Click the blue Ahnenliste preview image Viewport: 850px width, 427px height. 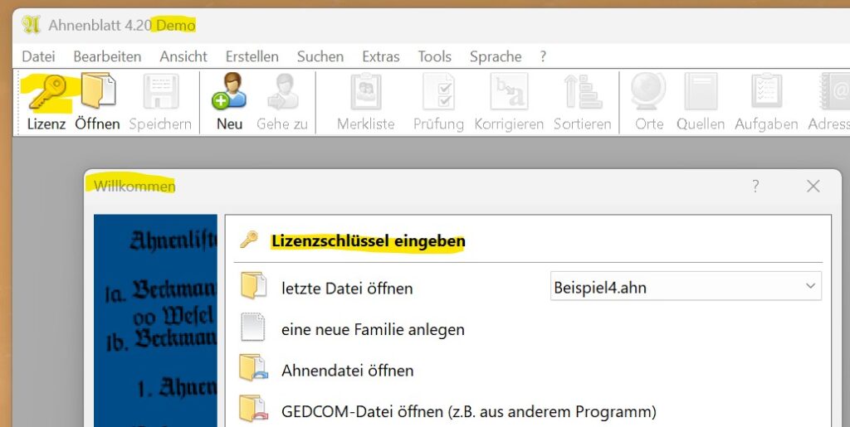point(155,320)
